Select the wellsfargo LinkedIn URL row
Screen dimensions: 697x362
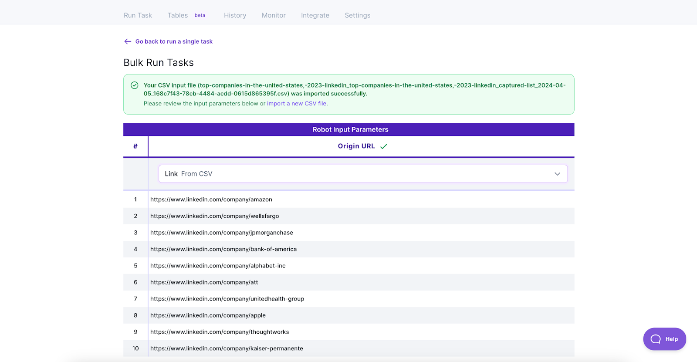tap(349, 216)
